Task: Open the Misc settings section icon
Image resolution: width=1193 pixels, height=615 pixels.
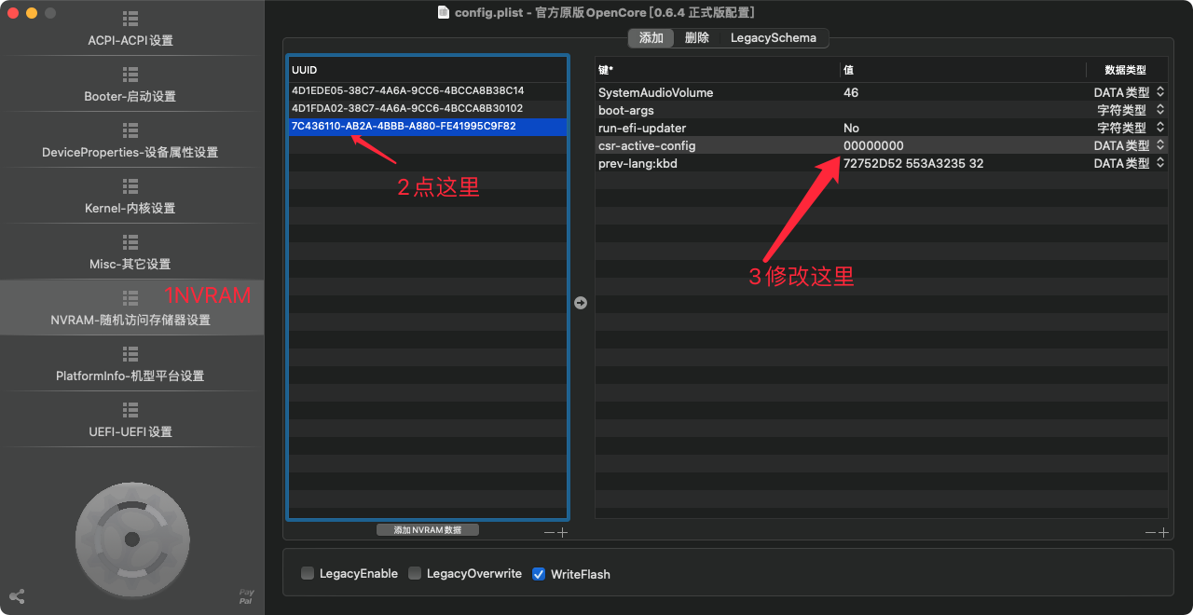Action: tap(130, 242)
